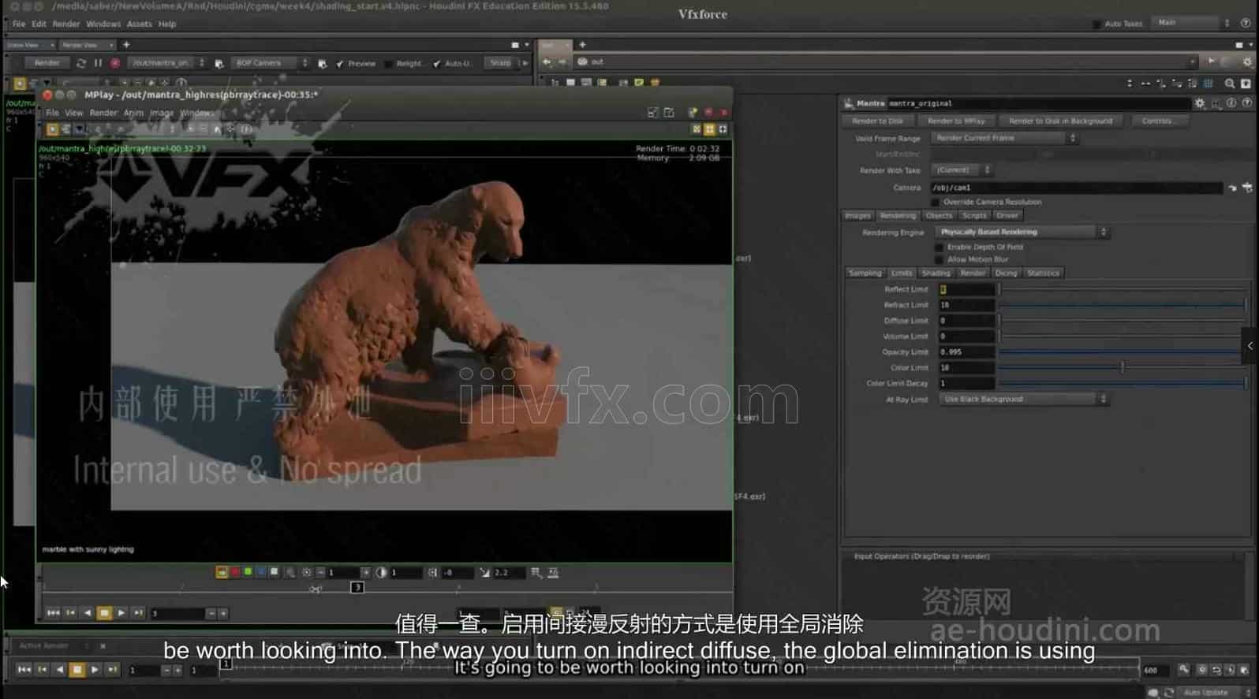Open the Render menu in main menu bar
1259x699 pixels.
pyautogui.click(x=66, y=24)
